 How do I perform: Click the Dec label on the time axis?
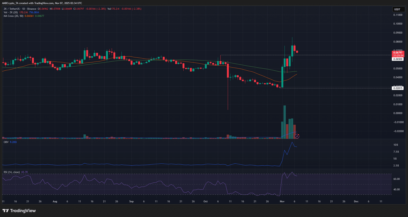point(356,201)
